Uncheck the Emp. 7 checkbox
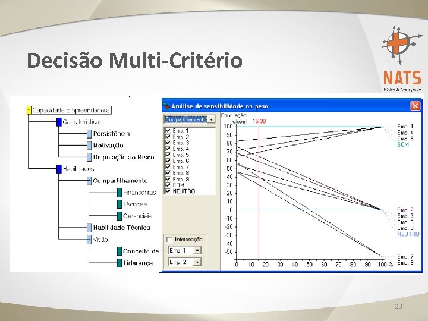 [x=168, y=167]
